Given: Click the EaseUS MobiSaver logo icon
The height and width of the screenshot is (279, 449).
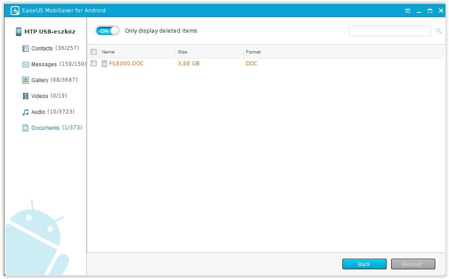Looking at the screenshot, I should 15,11.
